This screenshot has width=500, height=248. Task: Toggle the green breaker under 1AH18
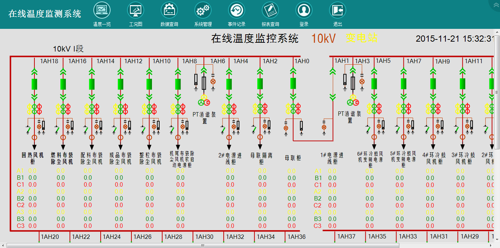tap(34, 84)
